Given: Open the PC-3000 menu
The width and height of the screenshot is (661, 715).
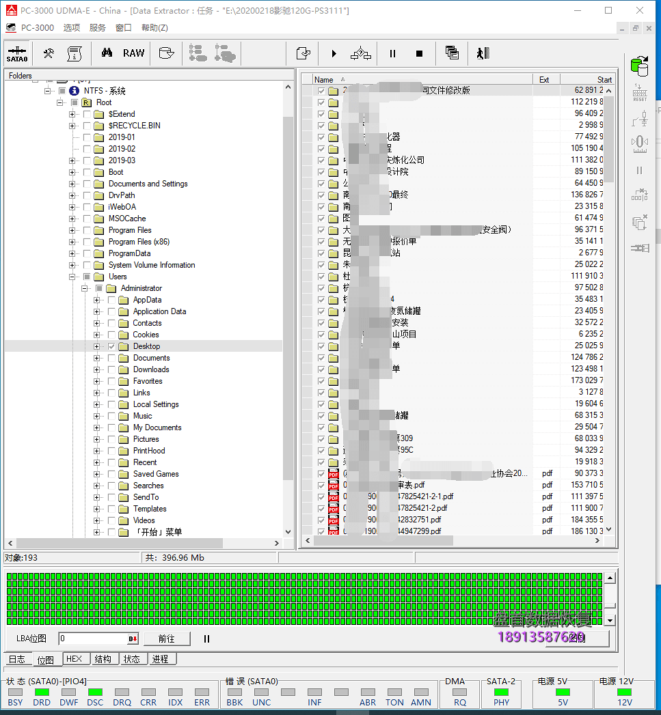Looking at the screenshot, I should 38,28.
